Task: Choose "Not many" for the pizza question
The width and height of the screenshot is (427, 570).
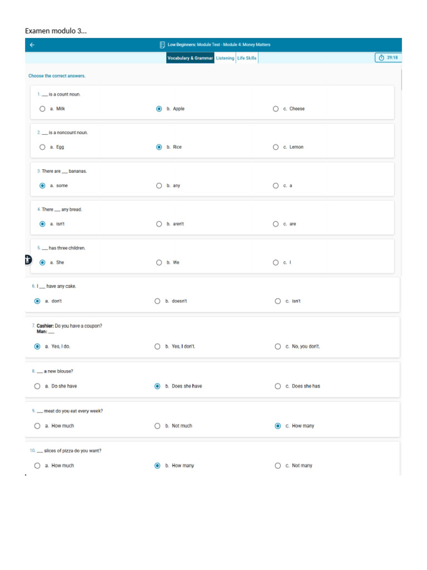Action: [278, 466]
